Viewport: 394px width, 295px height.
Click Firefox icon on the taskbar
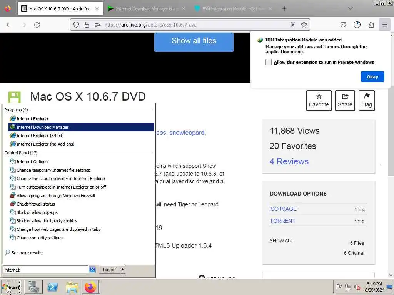tap(90, 287)
